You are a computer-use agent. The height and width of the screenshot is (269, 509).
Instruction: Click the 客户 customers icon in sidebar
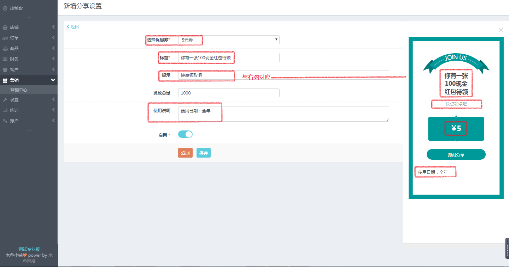pyautogui.click(x=5, y=70)
